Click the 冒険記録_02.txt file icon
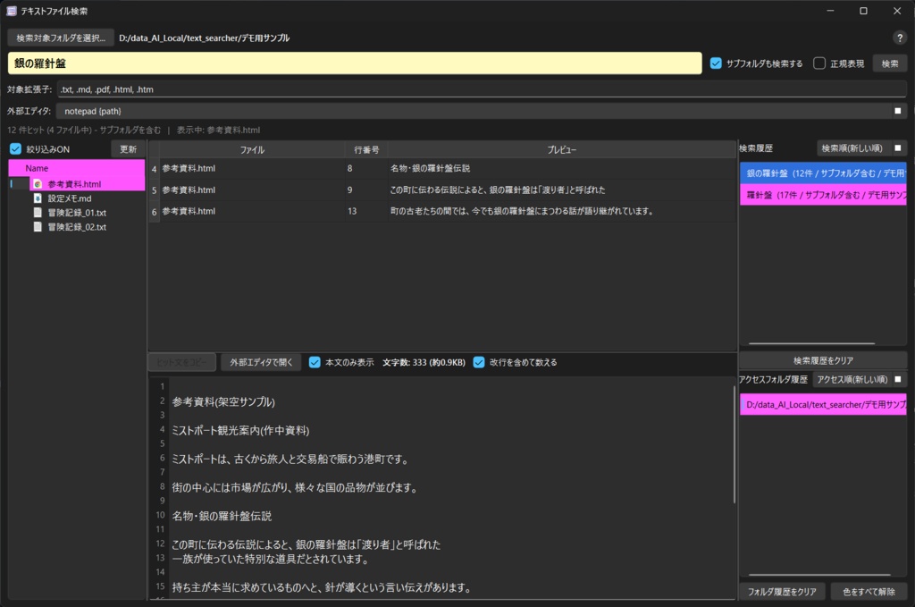This screenshot has height=607, width=915. tap(38, 227)
